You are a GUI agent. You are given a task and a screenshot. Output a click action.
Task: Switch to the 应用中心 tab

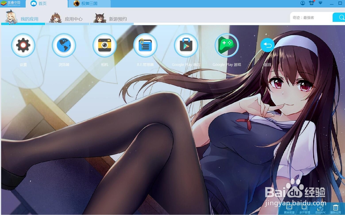(x=67, y=19)
